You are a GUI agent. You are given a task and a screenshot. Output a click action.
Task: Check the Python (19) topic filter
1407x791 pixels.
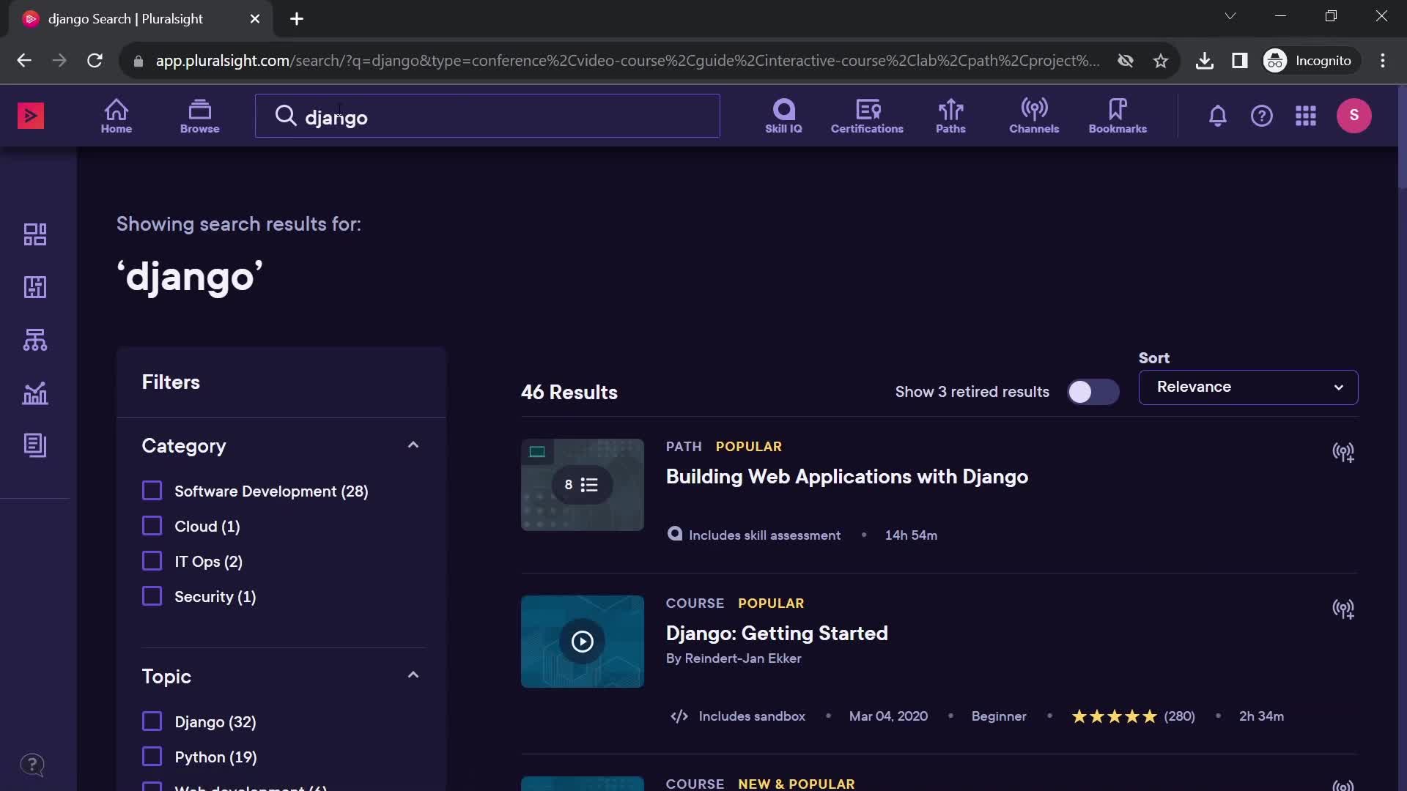coord(152,757)
